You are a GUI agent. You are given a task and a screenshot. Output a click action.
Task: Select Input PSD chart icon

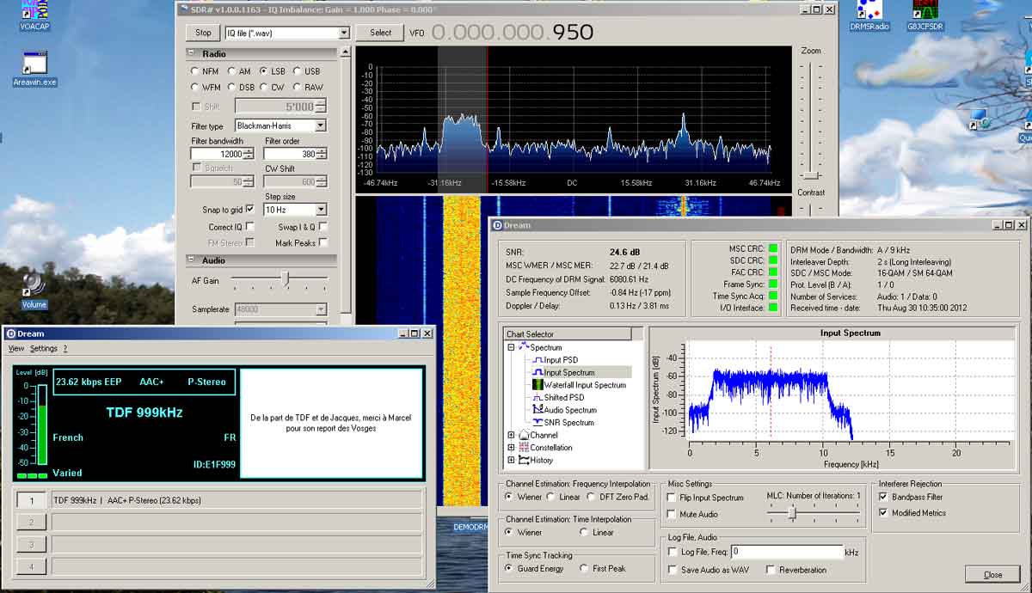click(x=537, y=360)
